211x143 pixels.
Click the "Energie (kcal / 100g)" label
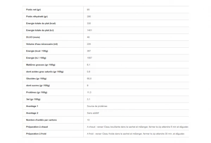[x=38, y=51]
